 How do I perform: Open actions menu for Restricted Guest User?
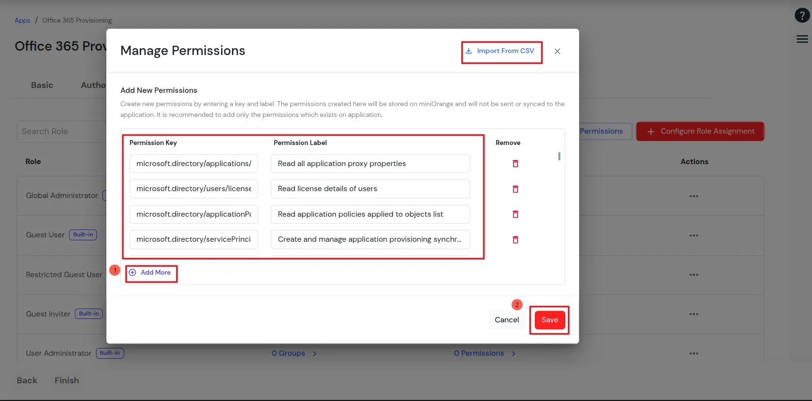point(694,275)
